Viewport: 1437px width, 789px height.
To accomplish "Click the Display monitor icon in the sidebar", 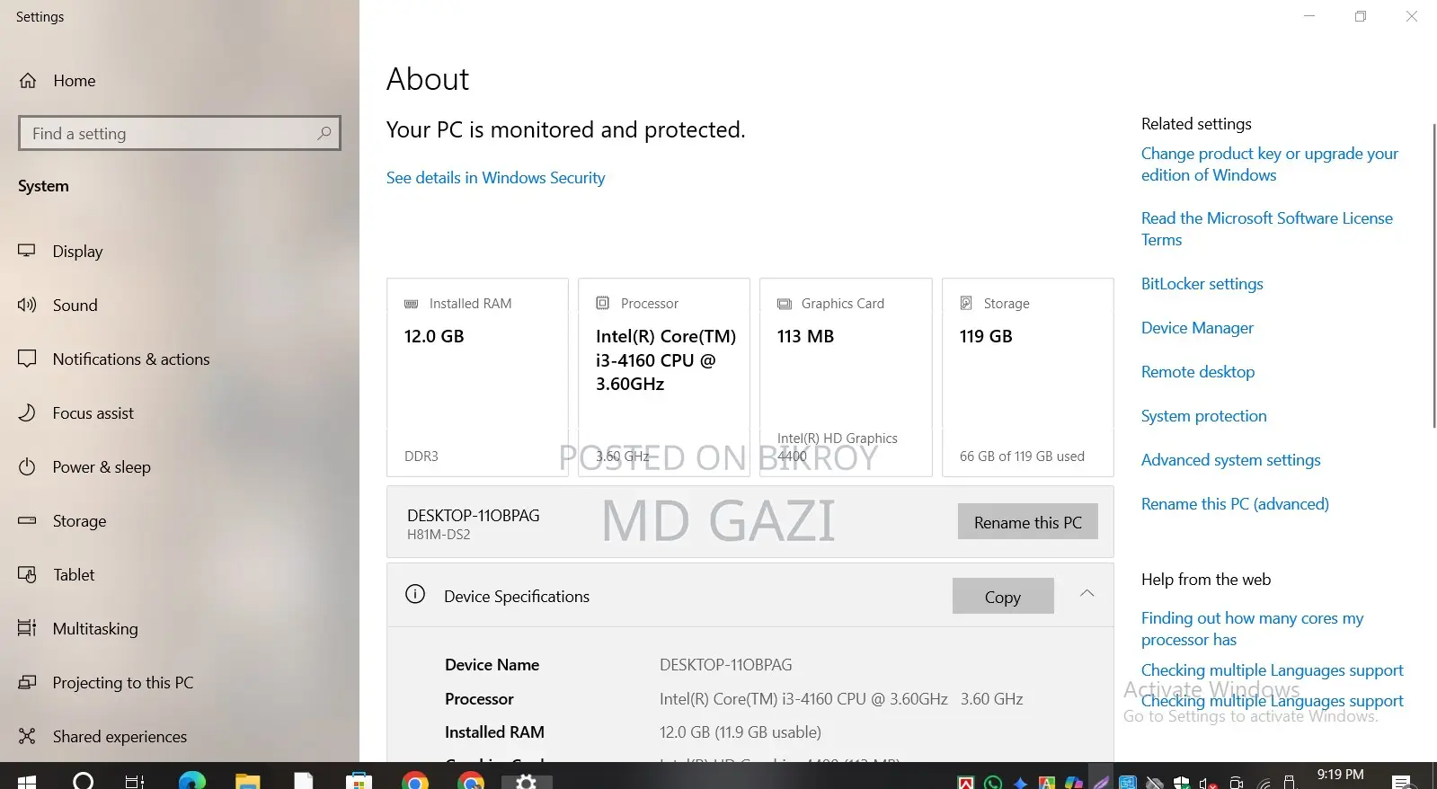I will pyautogui.click(x=27, y=251).
